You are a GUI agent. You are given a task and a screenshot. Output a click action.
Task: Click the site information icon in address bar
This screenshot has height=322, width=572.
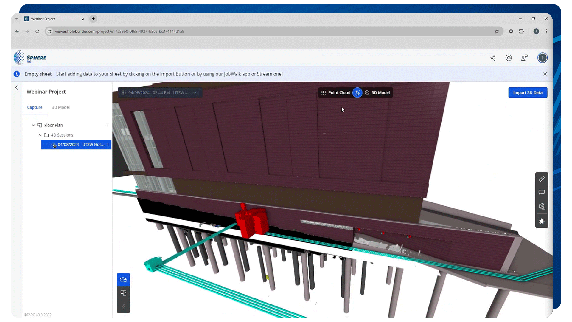click(x=50, y=31)
